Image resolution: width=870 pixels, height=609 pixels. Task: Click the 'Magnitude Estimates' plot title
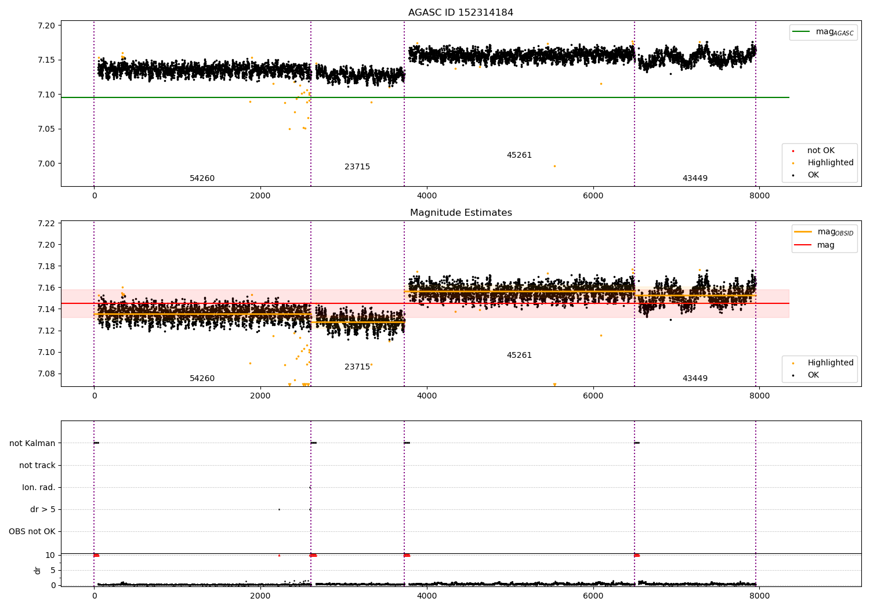point(461,213)
